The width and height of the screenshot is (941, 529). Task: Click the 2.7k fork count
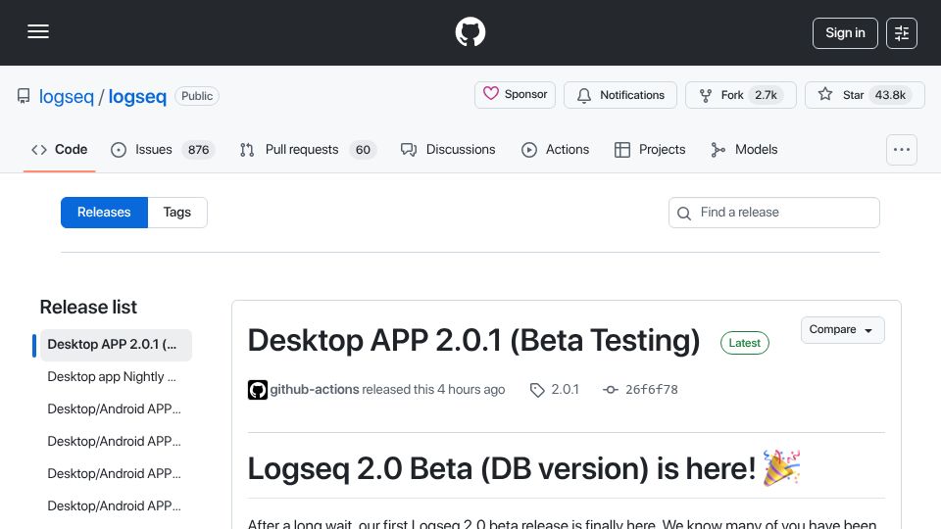click(766, 95)
